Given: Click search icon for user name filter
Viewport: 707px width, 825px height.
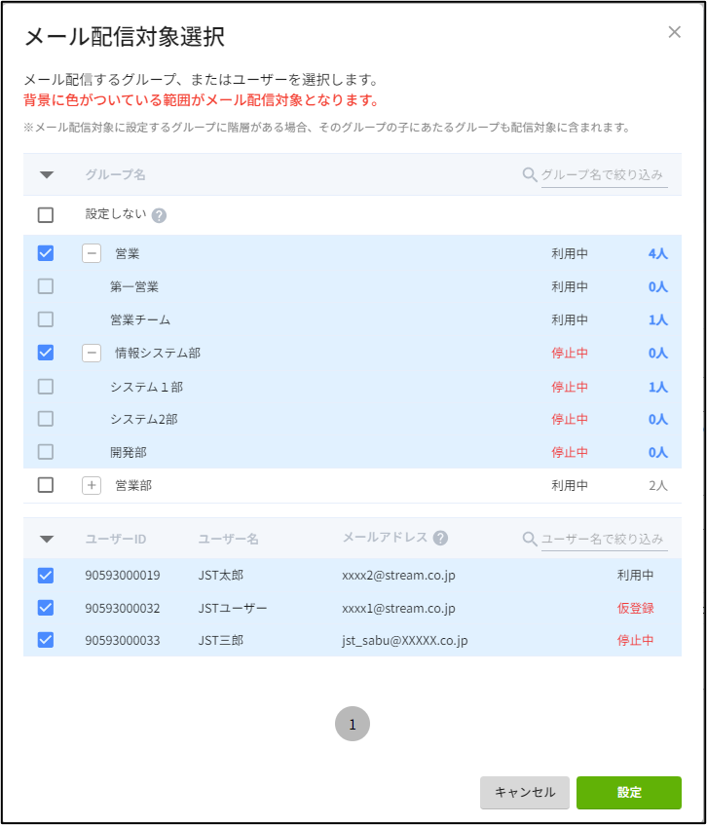Looking at the screenshot, I should coord(530,539).
